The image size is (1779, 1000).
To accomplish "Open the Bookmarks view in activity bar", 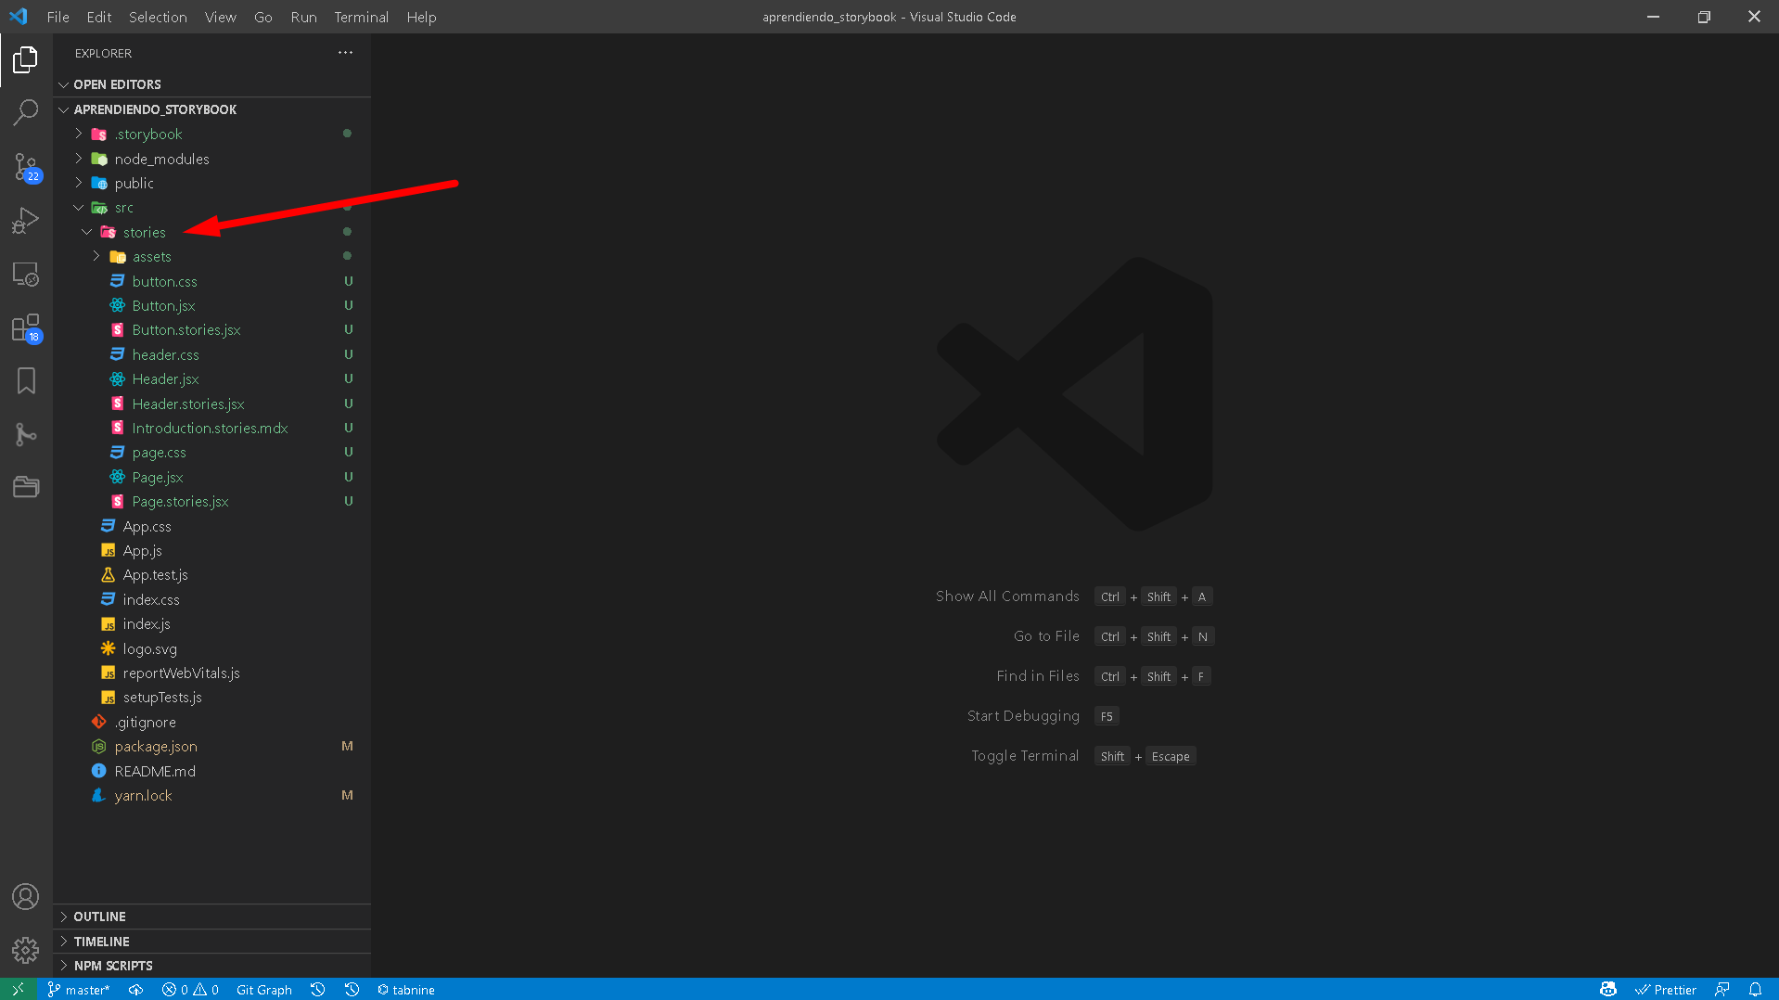I will tap(26, 381).
